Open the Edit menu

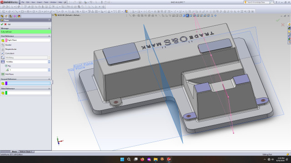pos(28,2)
